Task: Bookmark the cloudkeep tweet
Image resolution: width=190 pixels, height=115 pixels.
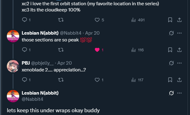Action: (170, 20)
